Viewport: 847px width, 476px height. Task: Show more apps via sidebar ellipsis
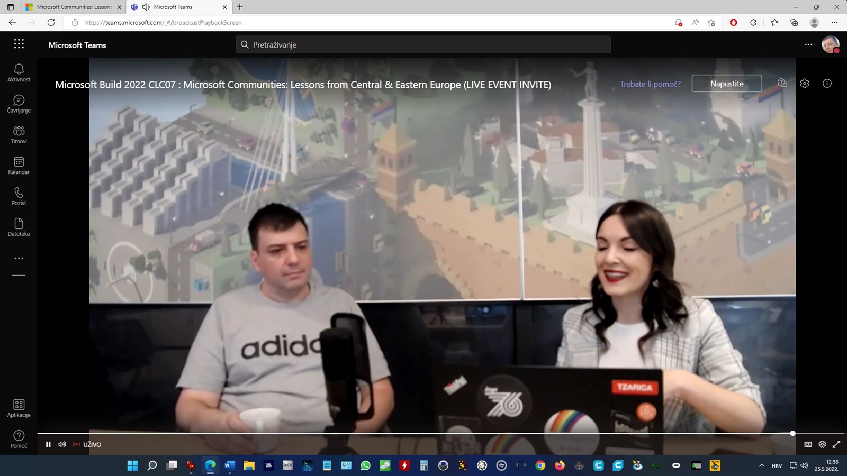[x=19, y=258]
